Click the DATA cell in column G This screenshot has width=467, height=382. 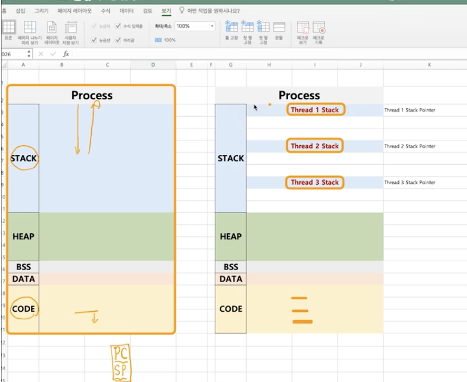[231, 279]
